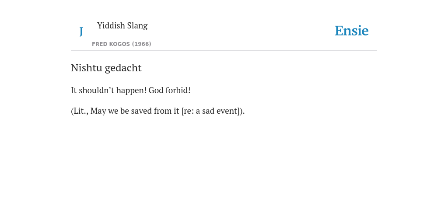Click the horizontal divider under the header
The width and height of the screenshot is (448, 224).
pyautogui.click(x=224, y=51)
